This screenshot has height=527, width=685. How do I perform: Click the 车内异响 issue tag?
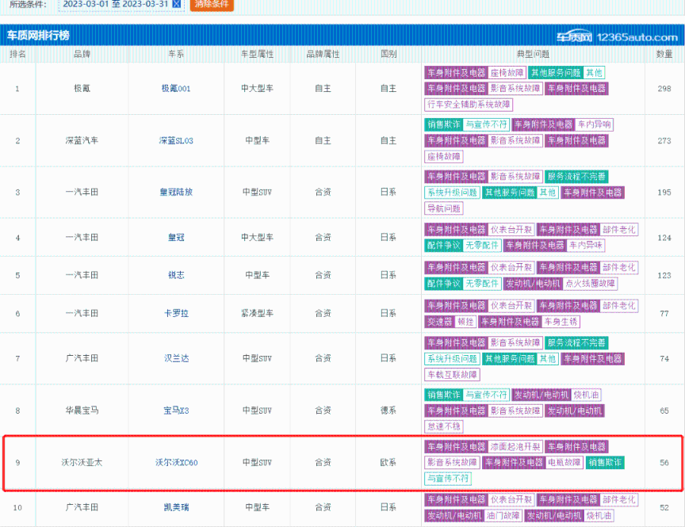point(594,124)
